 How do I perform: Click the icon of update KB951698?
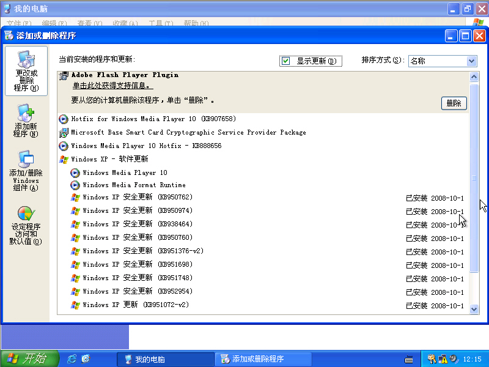coord(75,264)
